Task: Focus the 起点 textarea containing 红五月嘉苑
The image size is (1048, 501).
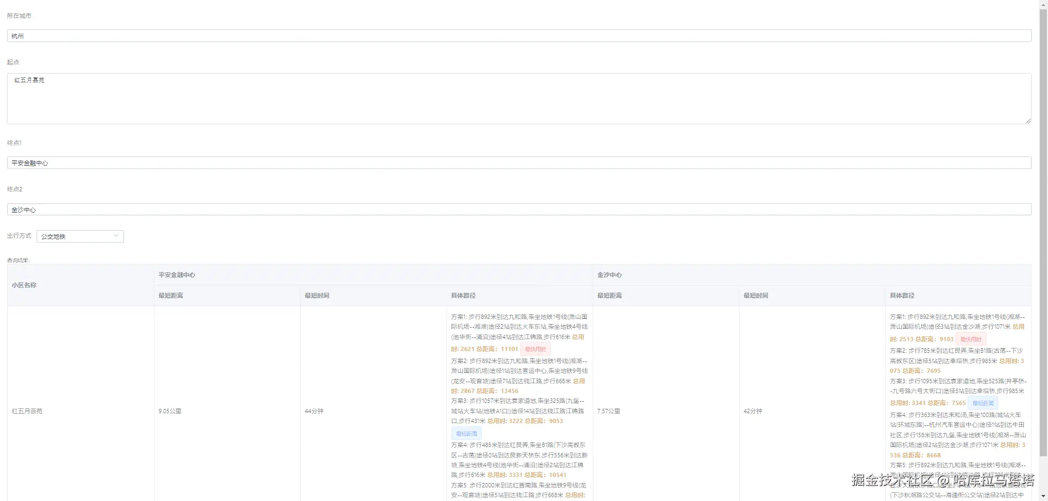Action: pyautogui.click(x=519, y=99)
